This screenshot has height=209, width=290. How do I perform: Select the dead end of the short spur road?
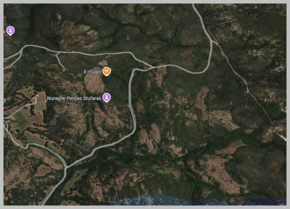point(64,69)
